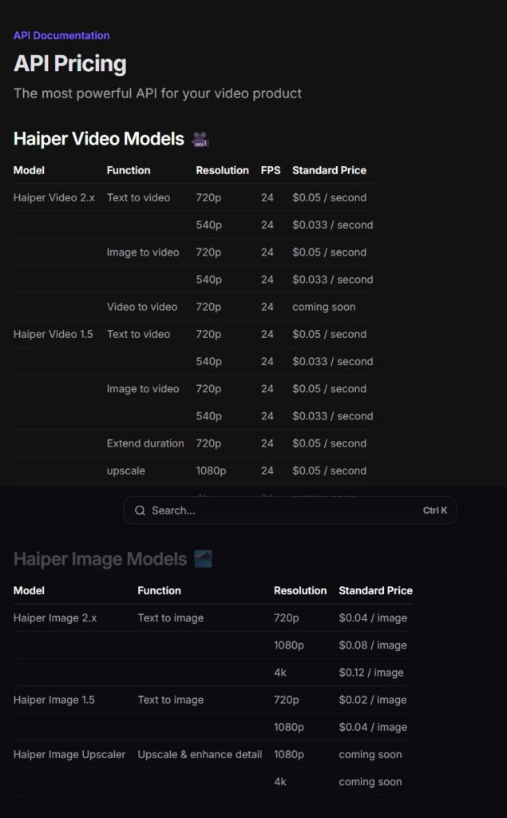Click the $0.12 / image price
Image resolution: width=507 pixels, height=818 pixels.
pyautogui.click(x=371, y=673)
